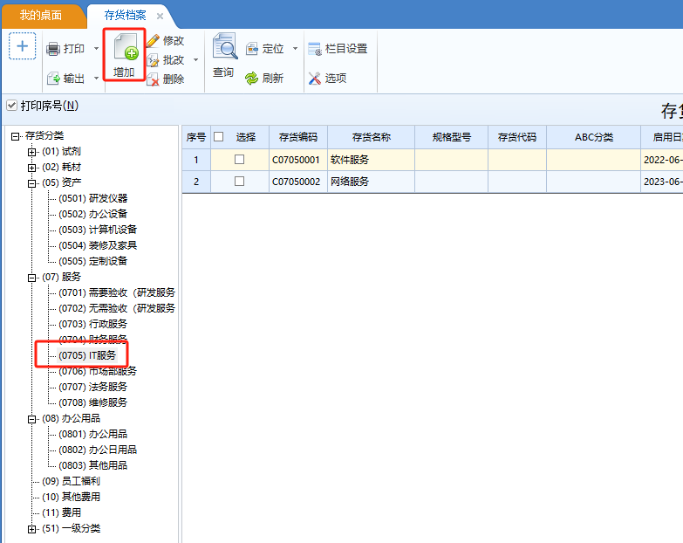Open Column Settings (栏目设置)
The image size is (683, 543).
pyautogui.click(x=315, y=49)
